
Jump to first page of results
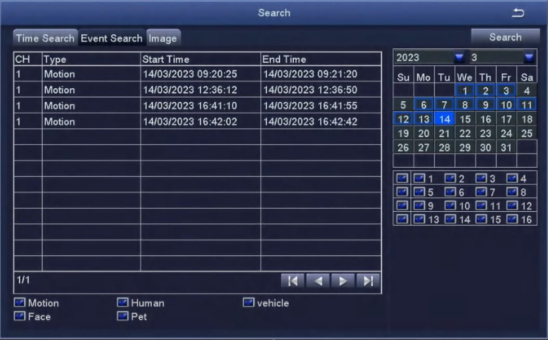(x=292, y=281)
